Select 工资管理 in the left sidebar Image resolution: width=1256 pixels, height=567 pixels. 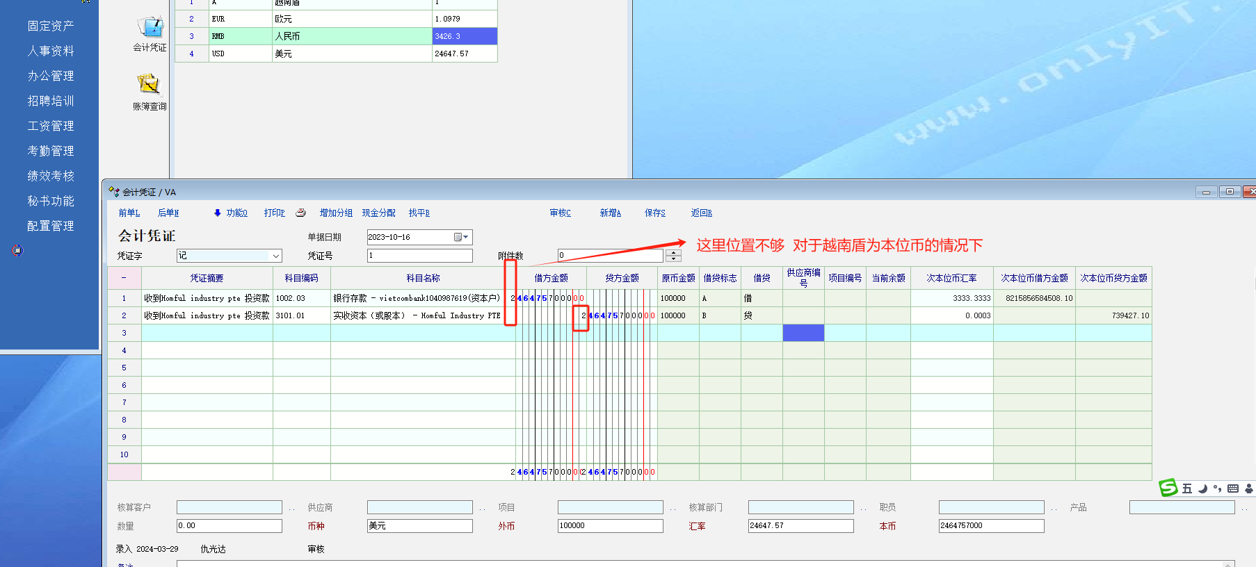[50, 126]
